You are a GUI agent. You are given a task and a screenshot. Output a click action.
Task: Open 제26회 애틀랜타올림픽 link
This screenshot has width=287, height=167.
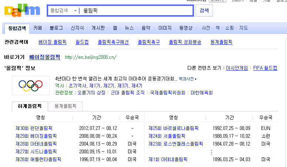pos(38,159)
